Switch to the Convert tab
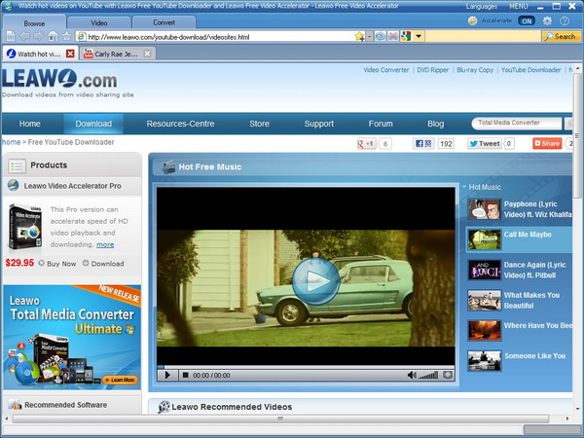 [164, 22]
